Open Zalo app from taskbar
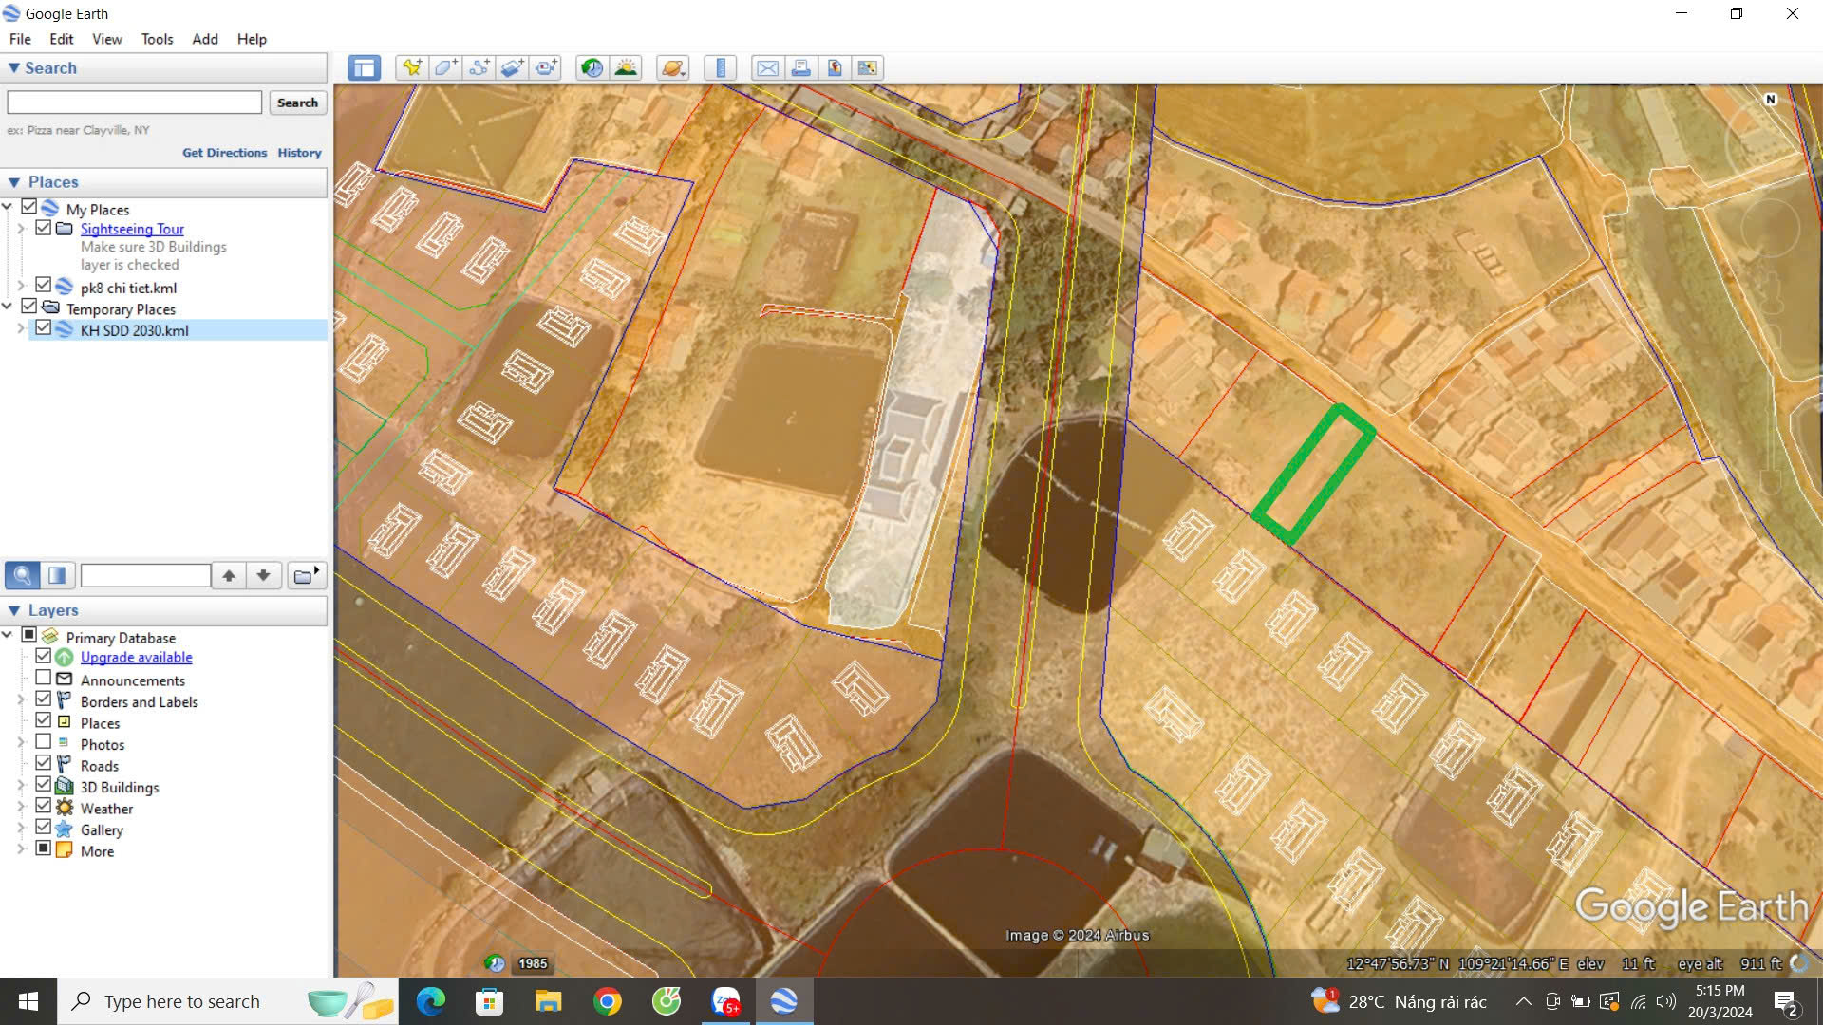Image resolution: width=1823 pixels, height=1025 pixels. tap(726, 1001)
